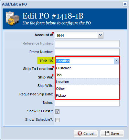
Task: Close the Add/Edit a PO dialog
Action: (x=125, y=4)
